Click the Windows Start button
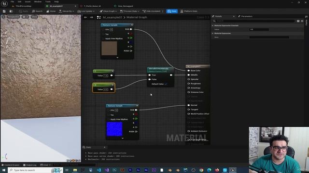The image size is (309, 173). click(3, 170)
